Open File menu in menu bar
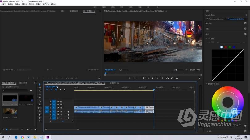The image size is (250, 140). click(x=3, y=4)
